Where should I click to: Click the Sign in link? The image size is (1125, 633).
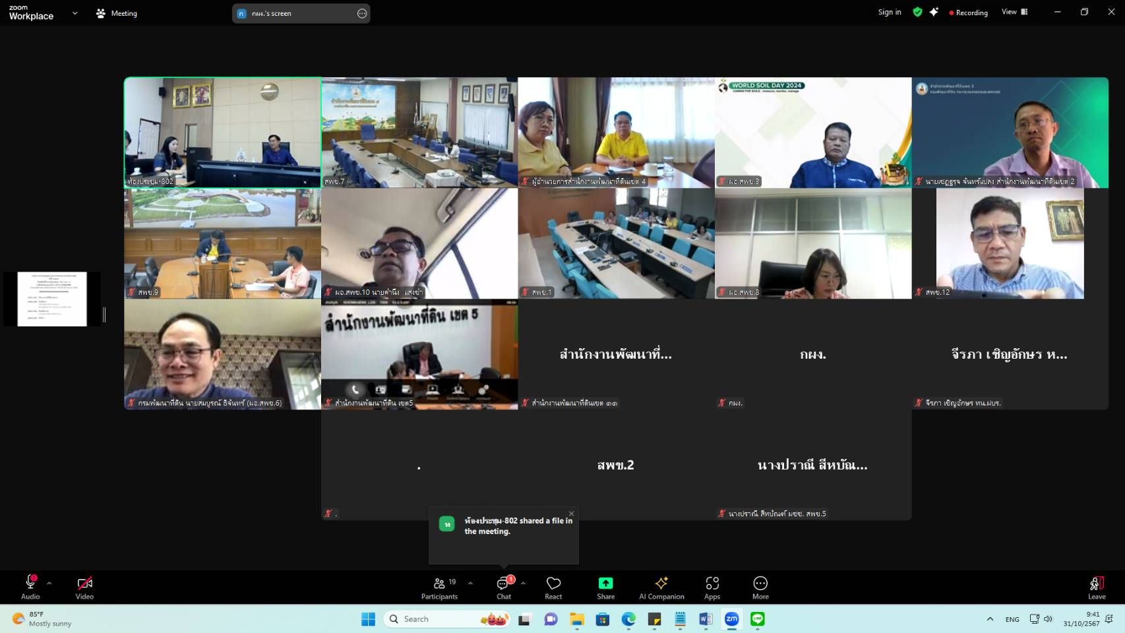pyautogui.click(x=889, y=12)
